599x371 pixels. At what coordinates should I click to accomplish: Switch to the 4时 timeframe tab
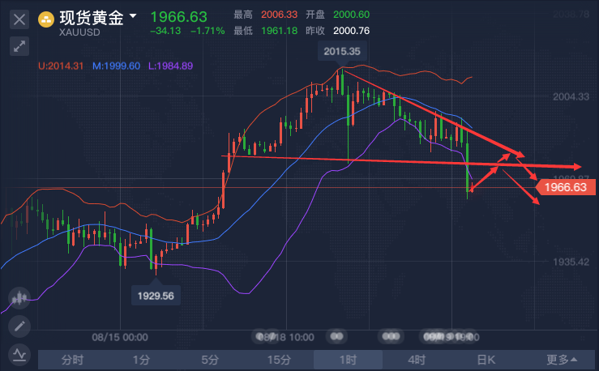click(417, 360)
